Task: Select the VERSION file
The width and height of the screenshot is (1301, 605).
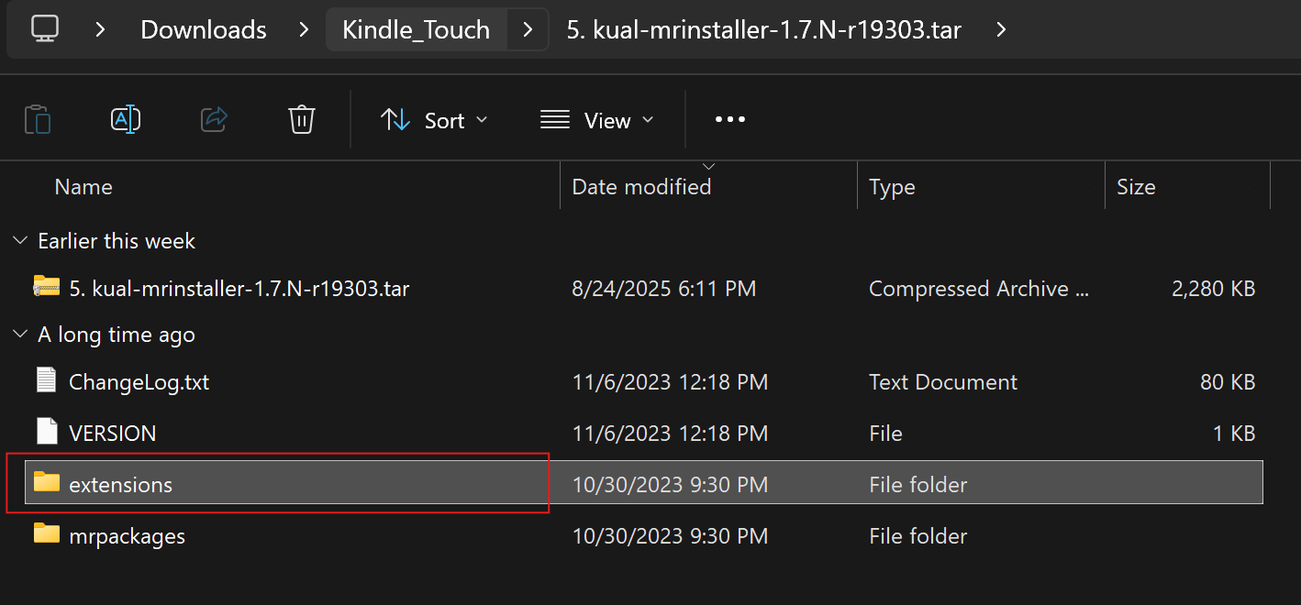Action: (x=113, y=434)
